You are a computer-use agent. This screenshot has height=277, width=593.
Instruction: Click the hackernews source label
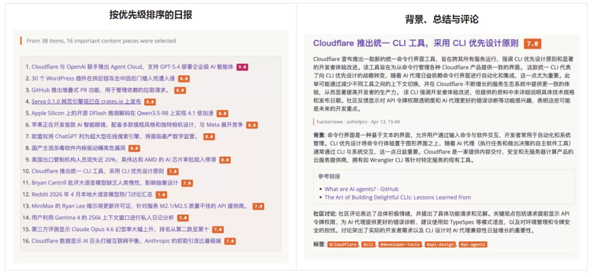point(330,122)
